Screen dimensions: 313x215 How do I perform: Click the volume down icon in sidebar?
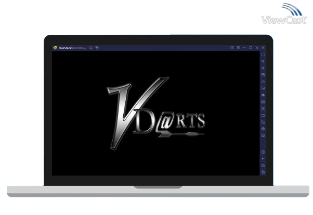pos(263,68)
